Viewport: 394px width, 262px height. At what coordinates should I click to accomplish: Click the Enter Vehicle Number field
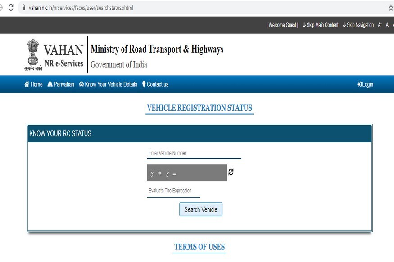[194, 153]
